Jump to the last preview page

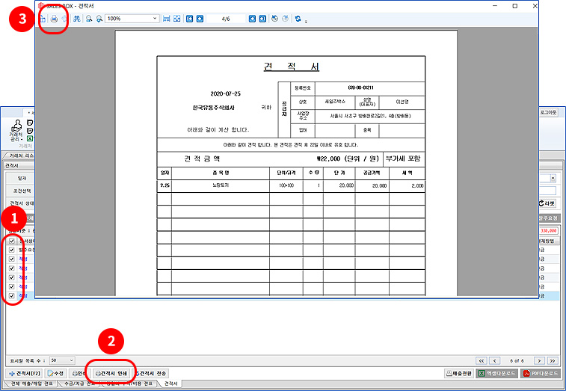click(x=262, y=19)
